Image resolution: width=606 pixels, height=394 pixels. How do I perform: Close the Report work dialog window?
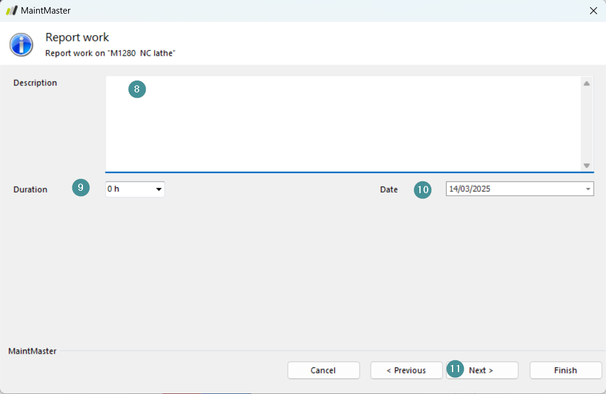coord(594,11)
